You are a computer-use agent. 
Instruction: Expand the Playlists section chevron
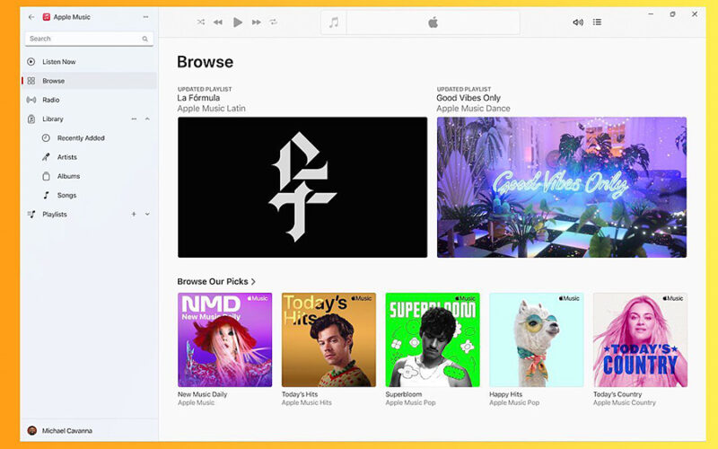[147, 215]
